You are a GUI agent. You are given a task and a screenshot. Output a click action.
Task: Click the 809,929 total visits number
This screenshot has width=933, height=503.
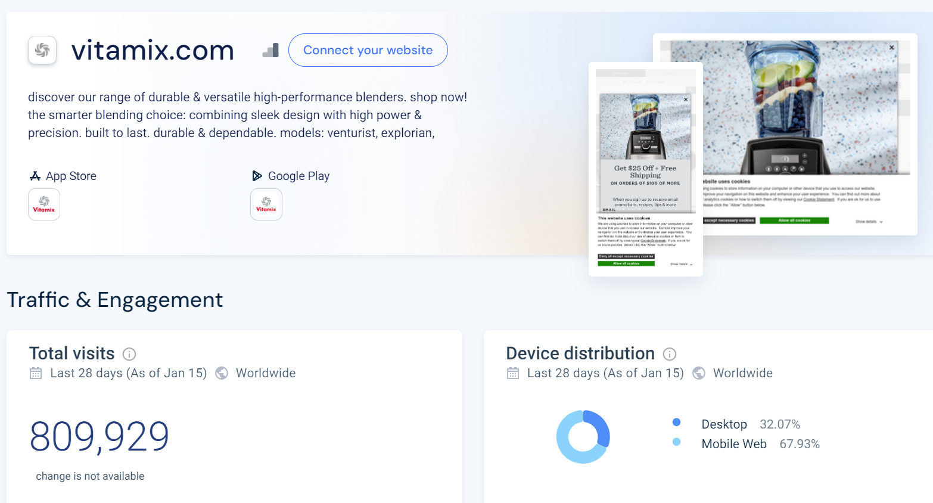pyautogui.click(x=99, y=437)
